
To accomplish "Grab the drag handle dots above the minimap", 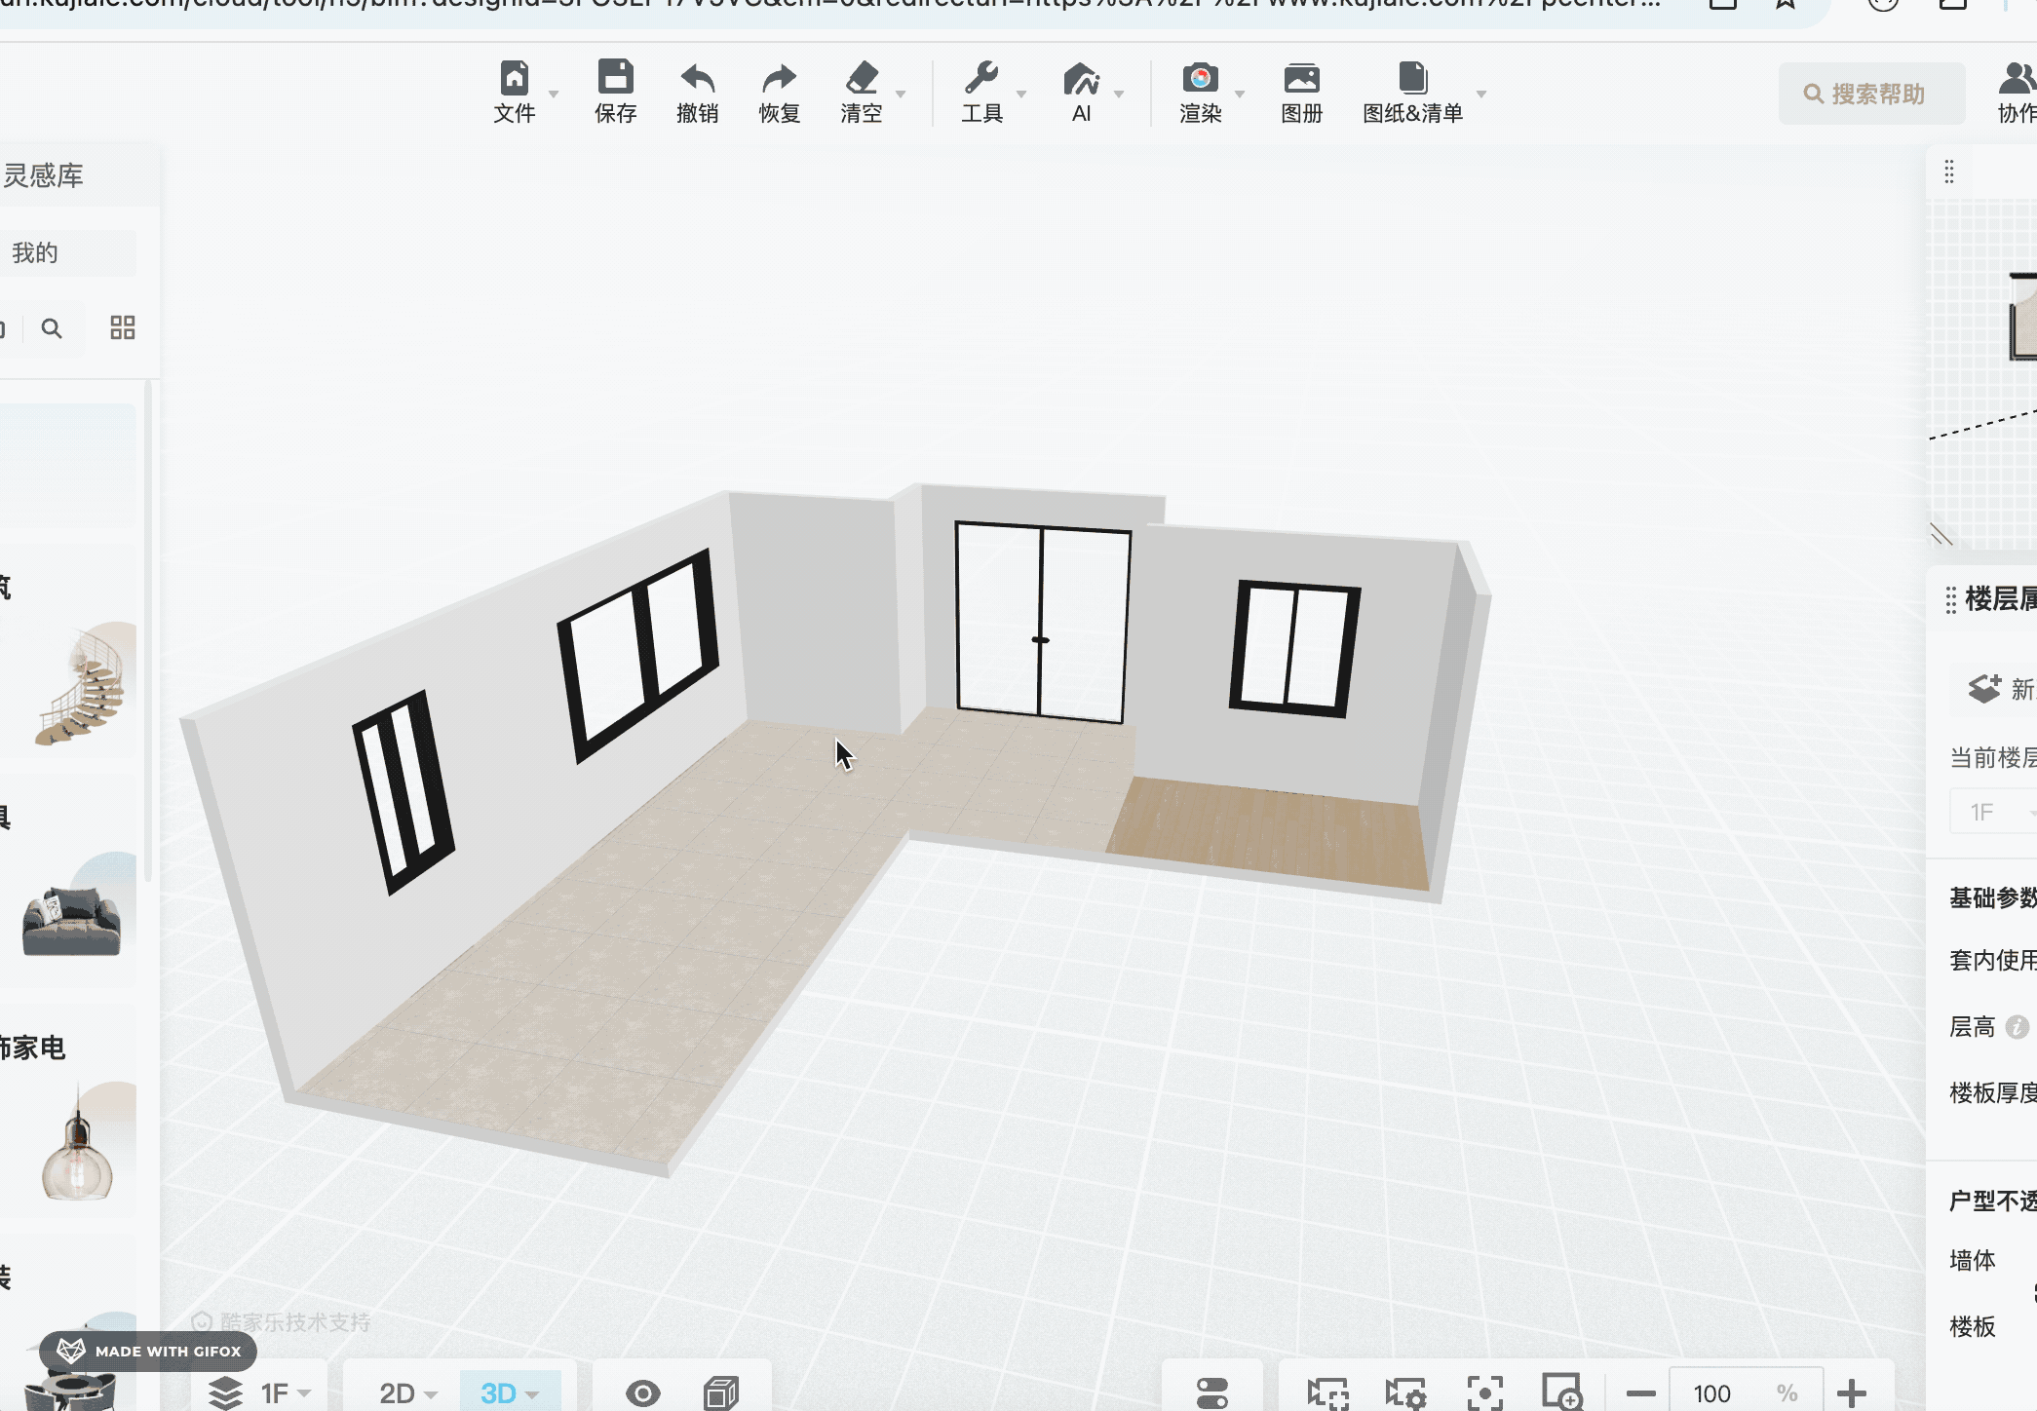I will (x=1949, y=172).
